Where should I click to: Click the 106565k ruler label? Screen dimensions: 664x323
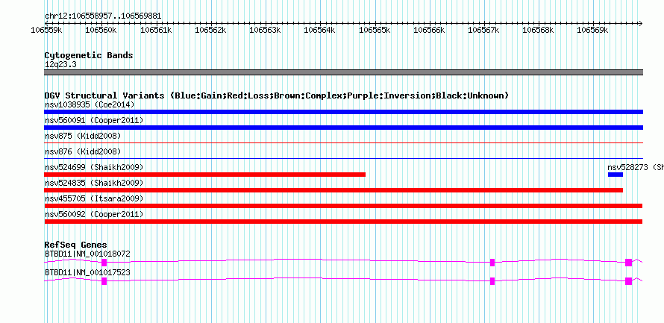pyautogui.click(x=375, y=30)
